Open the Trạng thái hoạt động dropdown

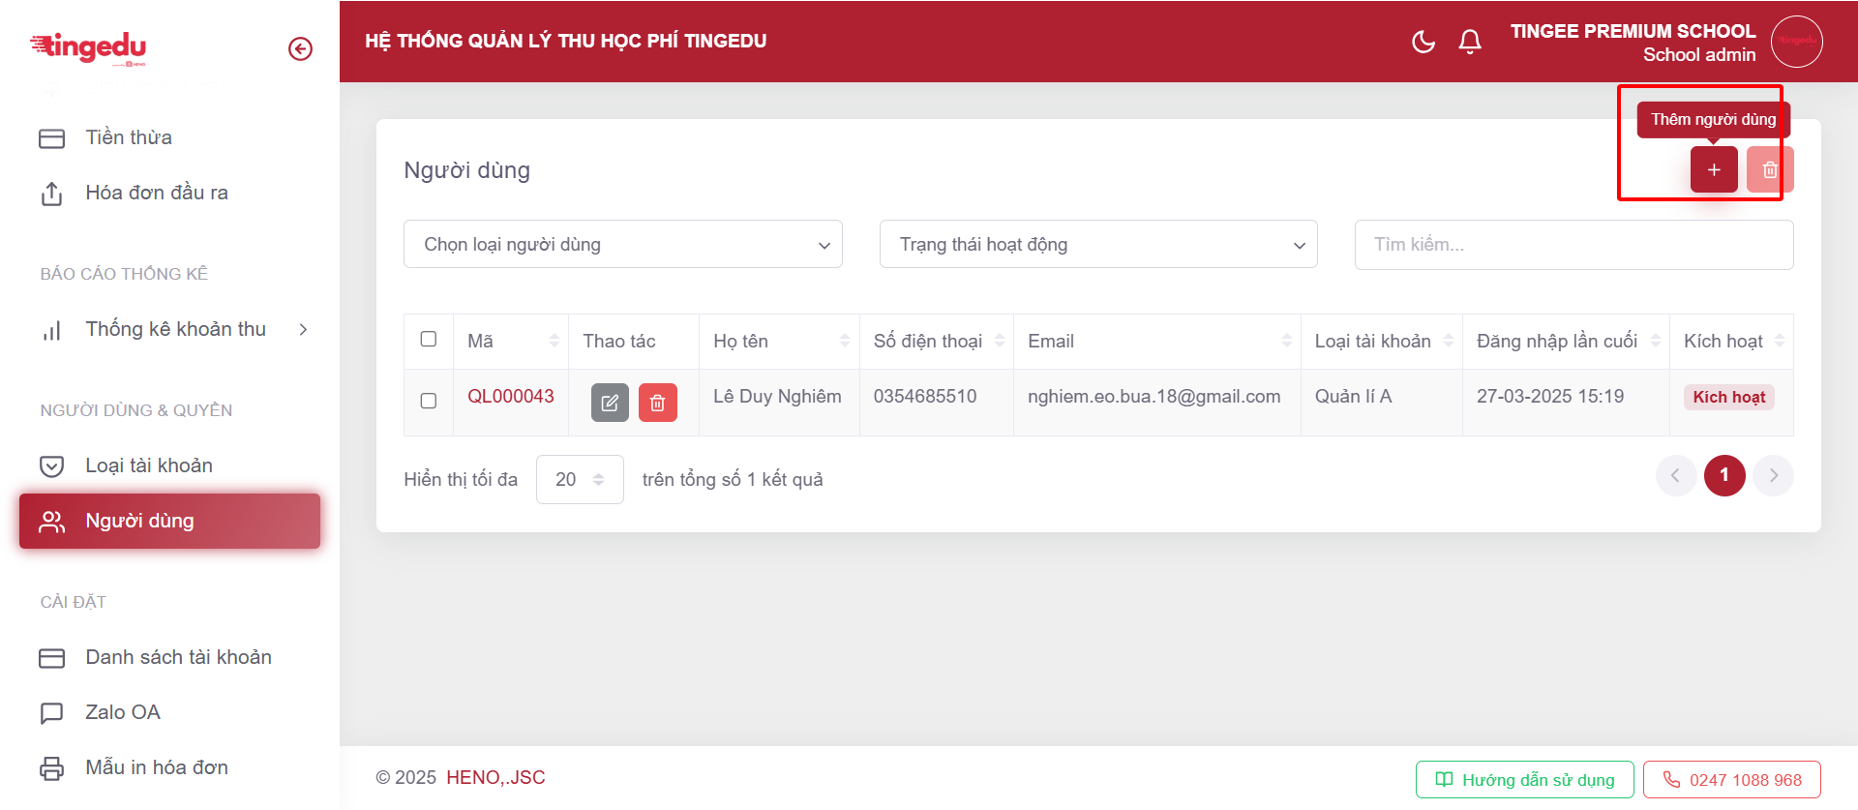pos(1097,245)
